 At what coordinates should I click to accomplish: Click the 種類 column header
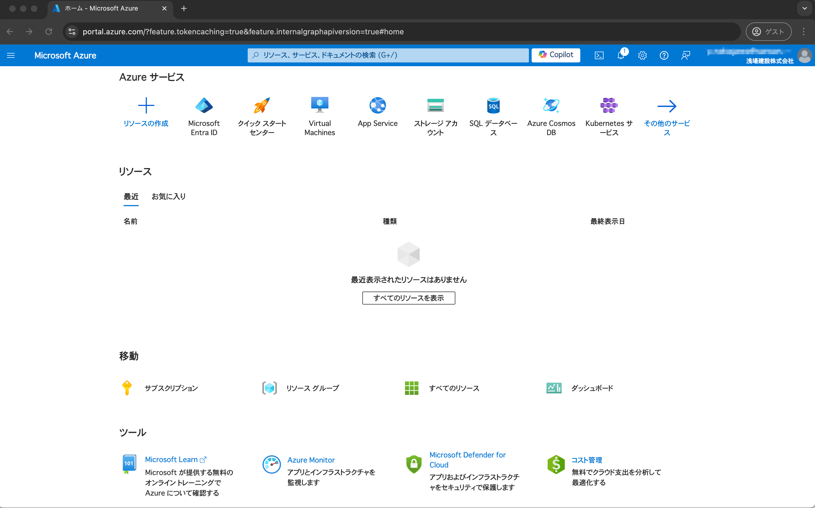pyautogui.click(x=390, y=221)
